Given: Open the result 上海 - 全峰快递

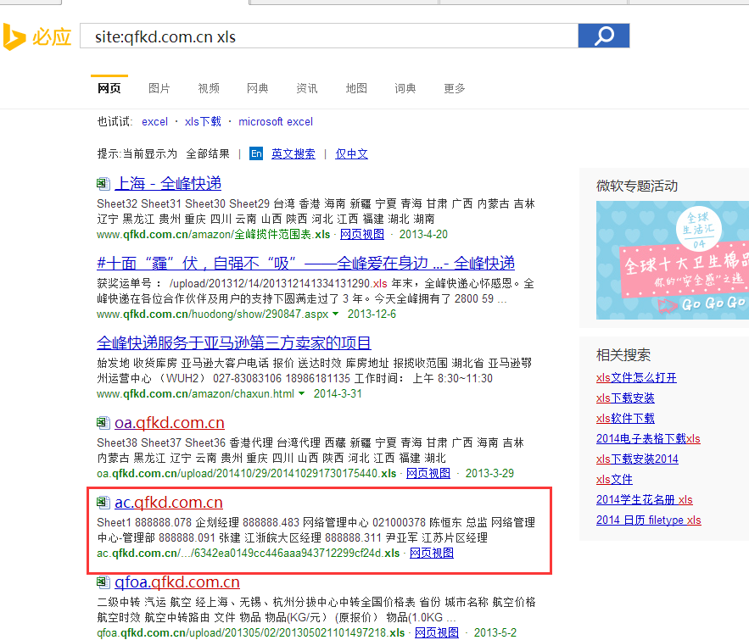Looking at the screenshot, I should click(x=168, y=183).
